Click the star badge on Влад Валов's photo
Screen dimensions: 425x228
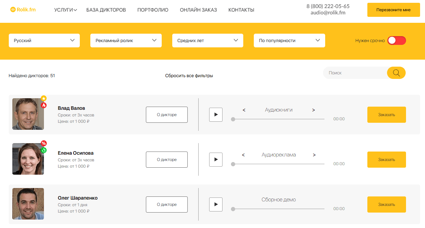pyautogui.click(x=44, y=99)
